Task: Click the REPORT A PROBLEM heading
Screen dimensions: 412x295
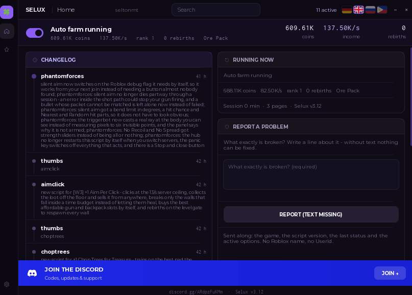Action: [260, 127]
